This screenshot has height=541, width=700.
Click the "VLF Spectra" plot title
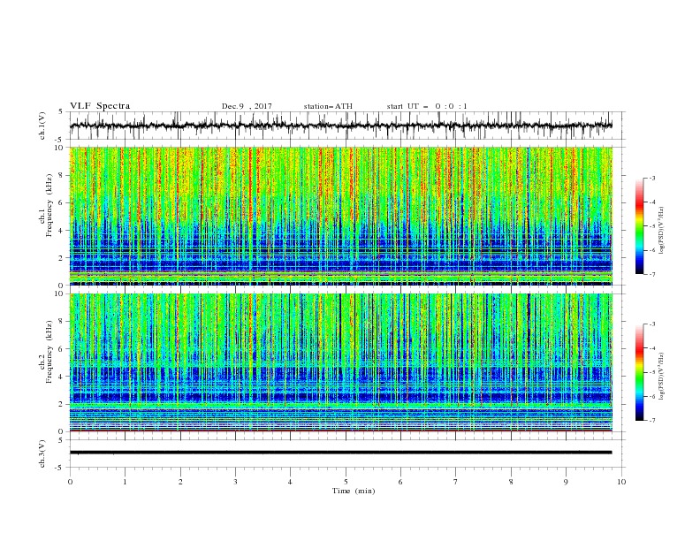coord(100,106)
